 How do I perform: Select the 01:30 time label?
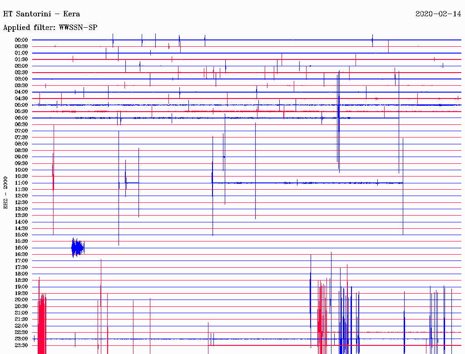pos(21,59)
